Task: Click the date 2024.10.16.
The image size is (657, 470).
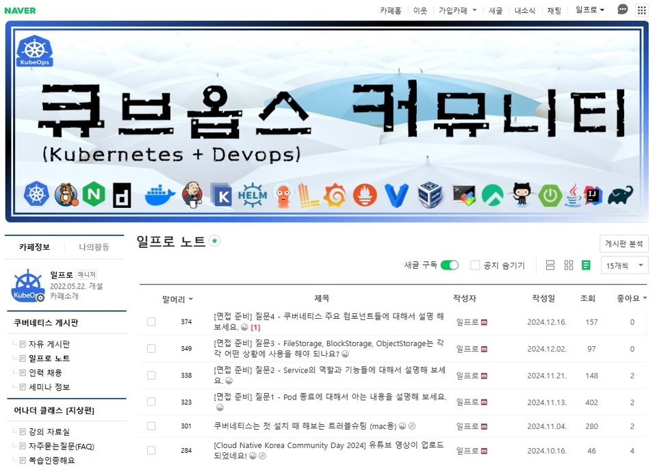Action: point(546,451)
